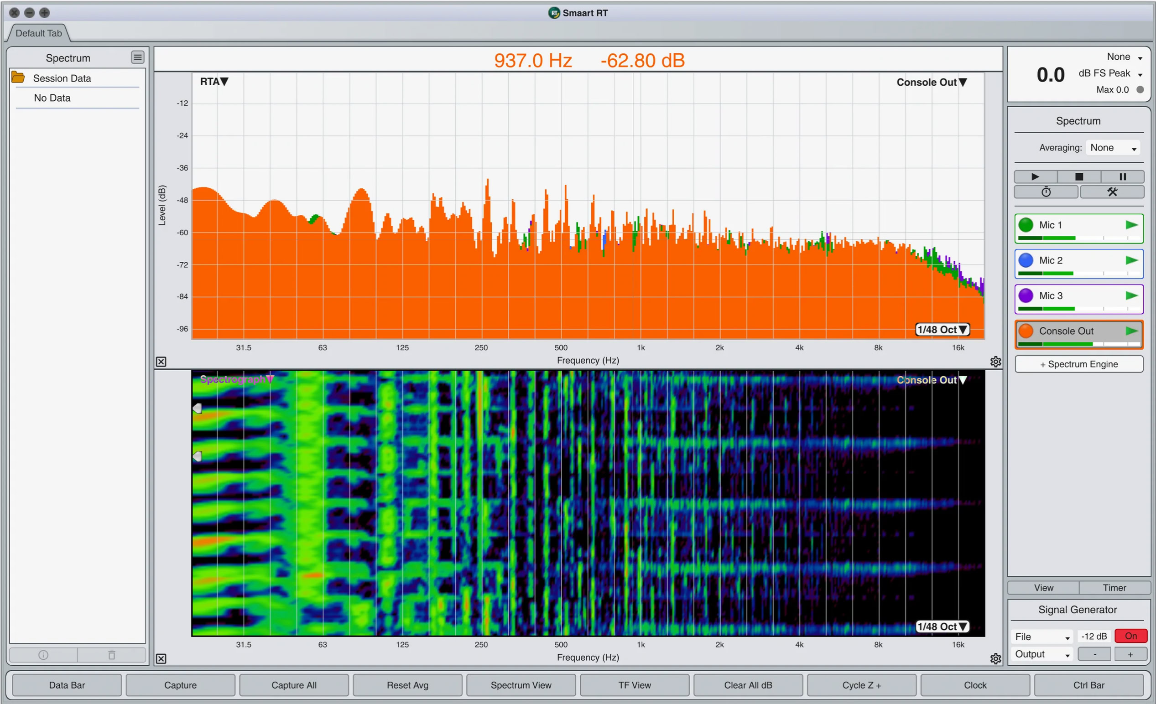The height and width of the screenshot is (704, 1156).
Task: Click the Capture All button
Action: pyautogui.click(x=294, y=685)
